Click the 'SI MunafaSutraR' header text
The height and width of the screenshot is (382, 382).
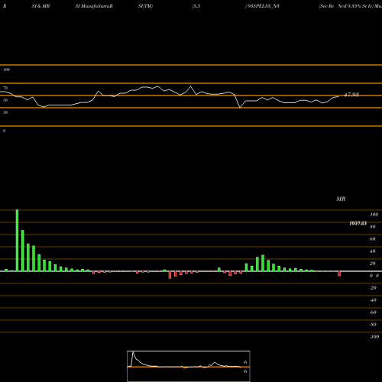pos(94,6)
